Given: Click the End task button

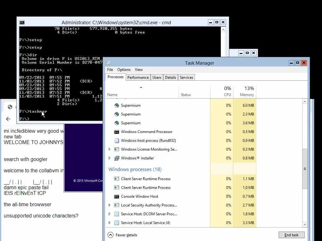Looking at the screenshot, I should 291,235.
